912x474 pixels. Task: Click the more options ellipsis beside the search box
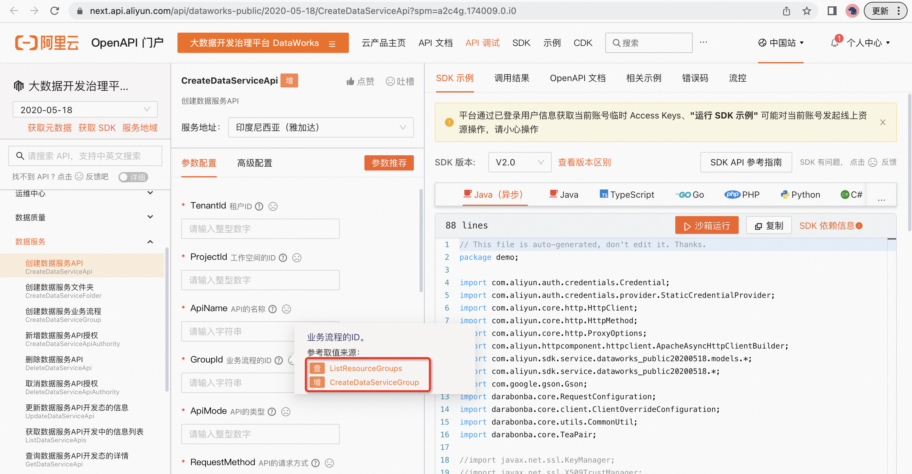click(703, 42)
